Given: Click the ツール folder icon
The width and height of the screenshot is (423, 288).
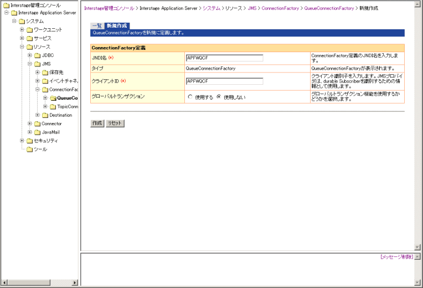Looking at the screenshot, I should [30, 150].
